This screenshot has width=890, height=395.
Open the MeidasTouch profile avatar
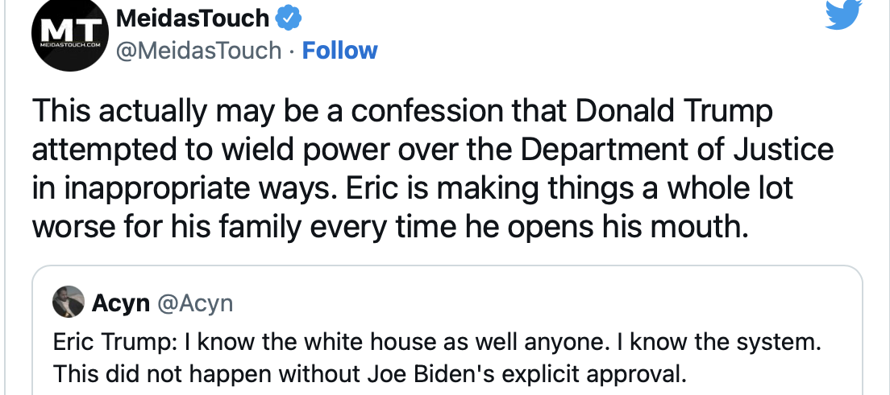point(69,37)
